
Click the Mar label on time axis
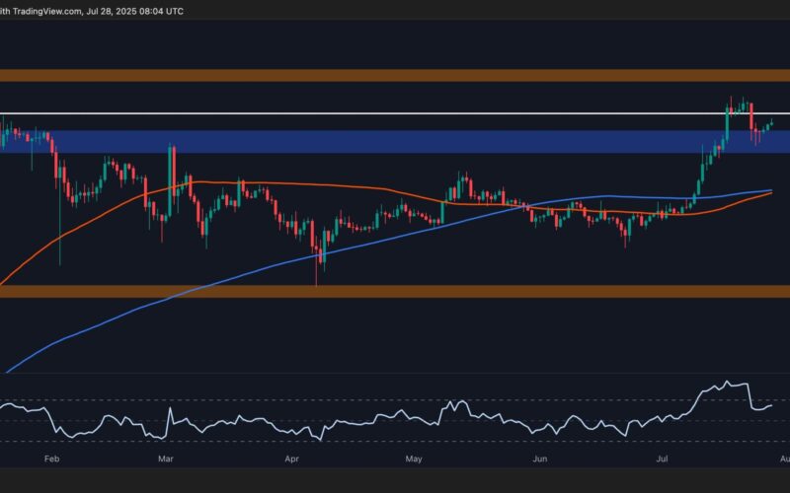tap(166, 459)
